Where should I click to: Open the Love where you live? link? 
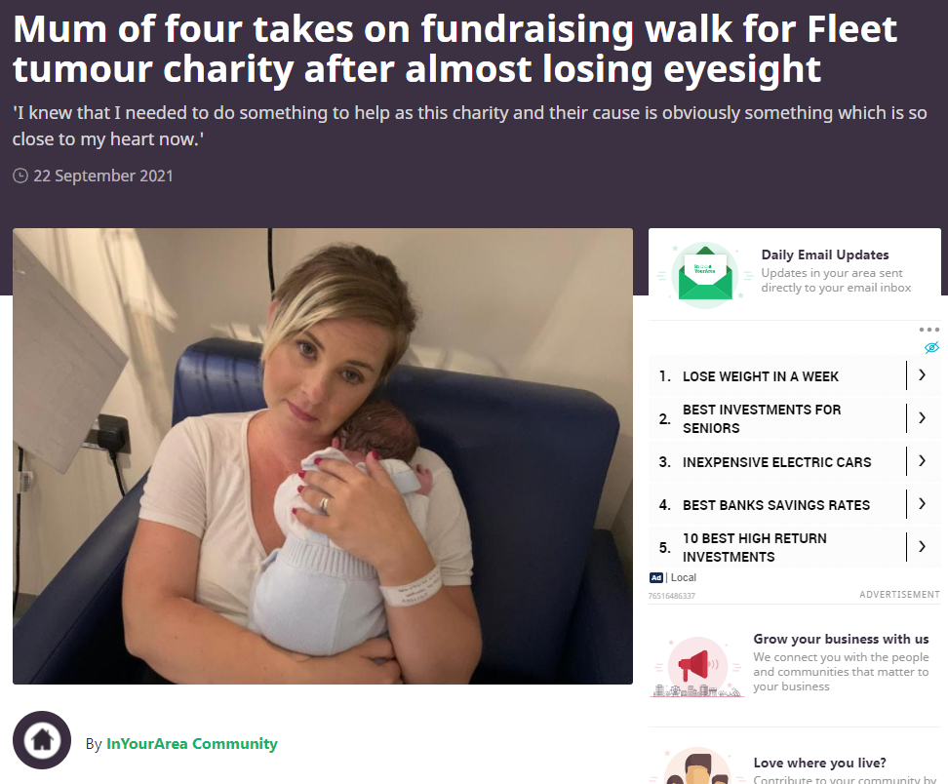click(x=819, y=763)
